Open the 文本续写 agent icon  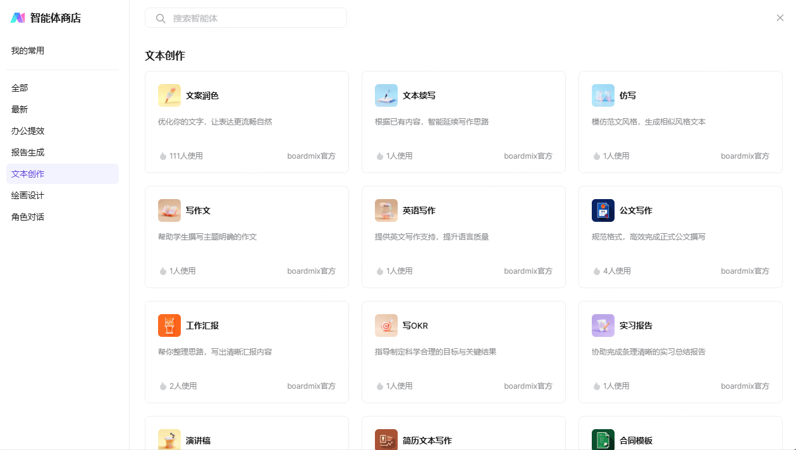click(x=386, y=95)
